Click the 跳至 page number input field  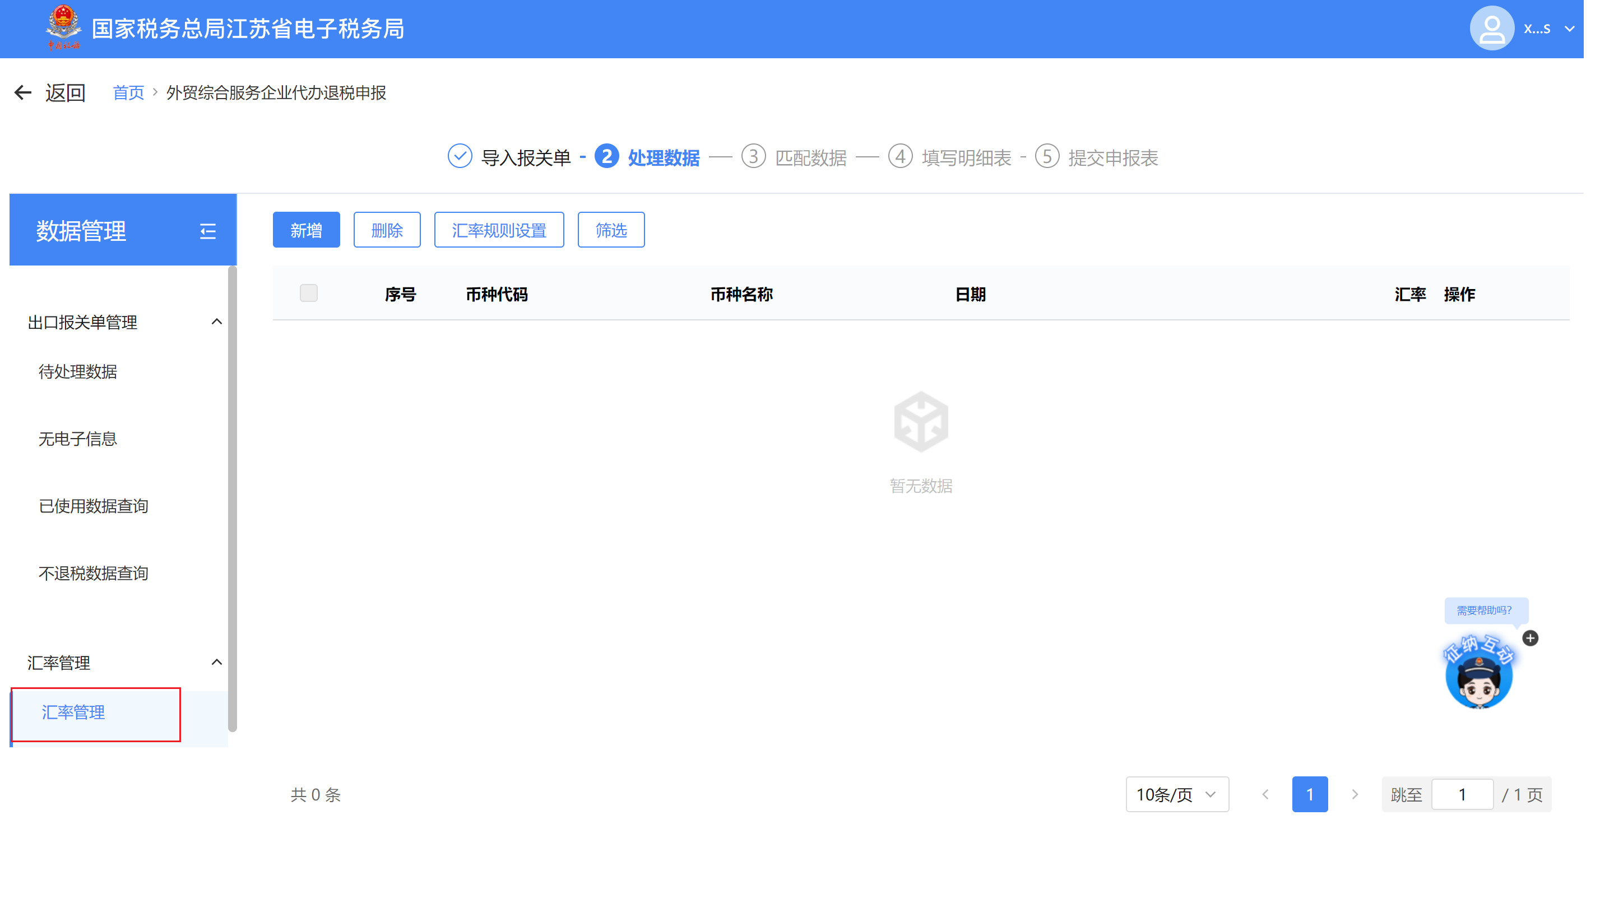[x=1462, y=794]
